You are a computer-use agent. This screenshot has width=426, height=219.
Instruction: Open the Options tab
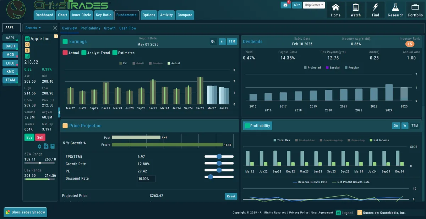point(149,15)
